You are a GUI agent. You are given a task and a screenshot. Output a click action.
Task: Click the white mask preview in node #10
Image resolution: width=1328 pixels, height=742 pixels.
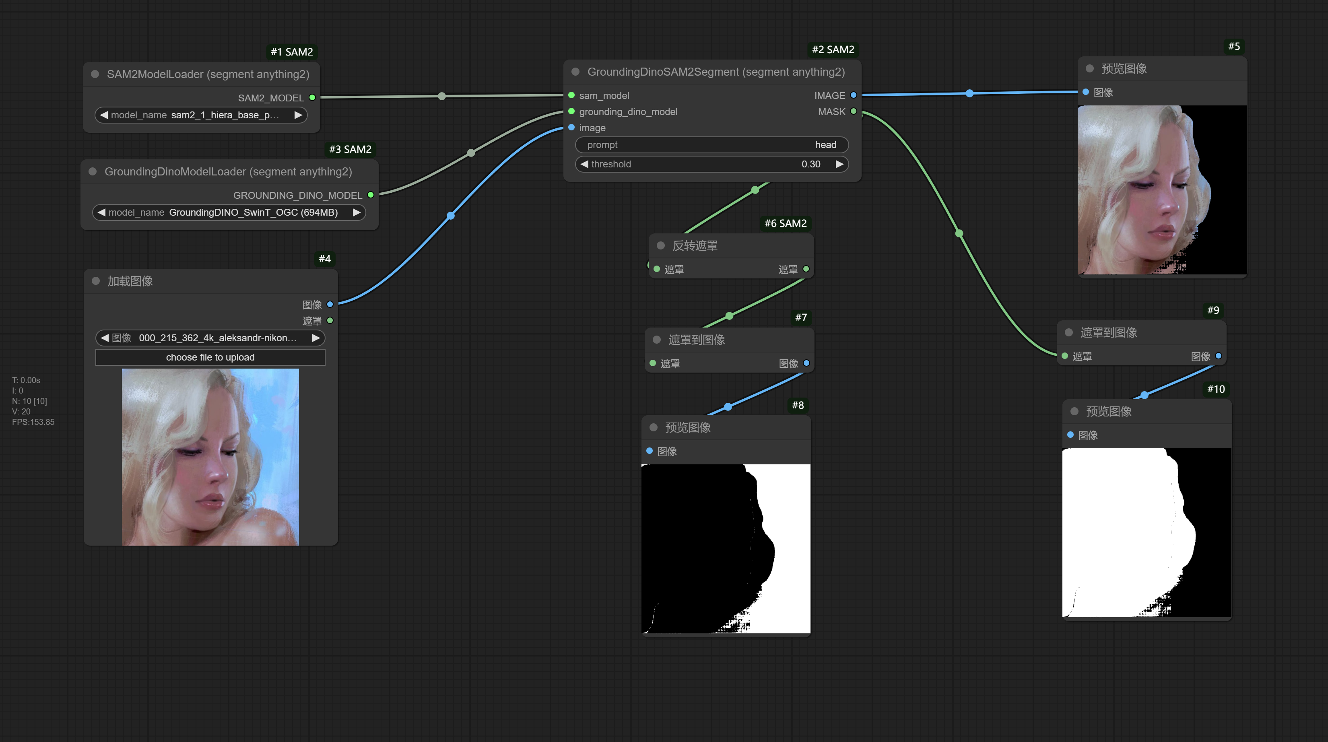[x=1147, y=533]
